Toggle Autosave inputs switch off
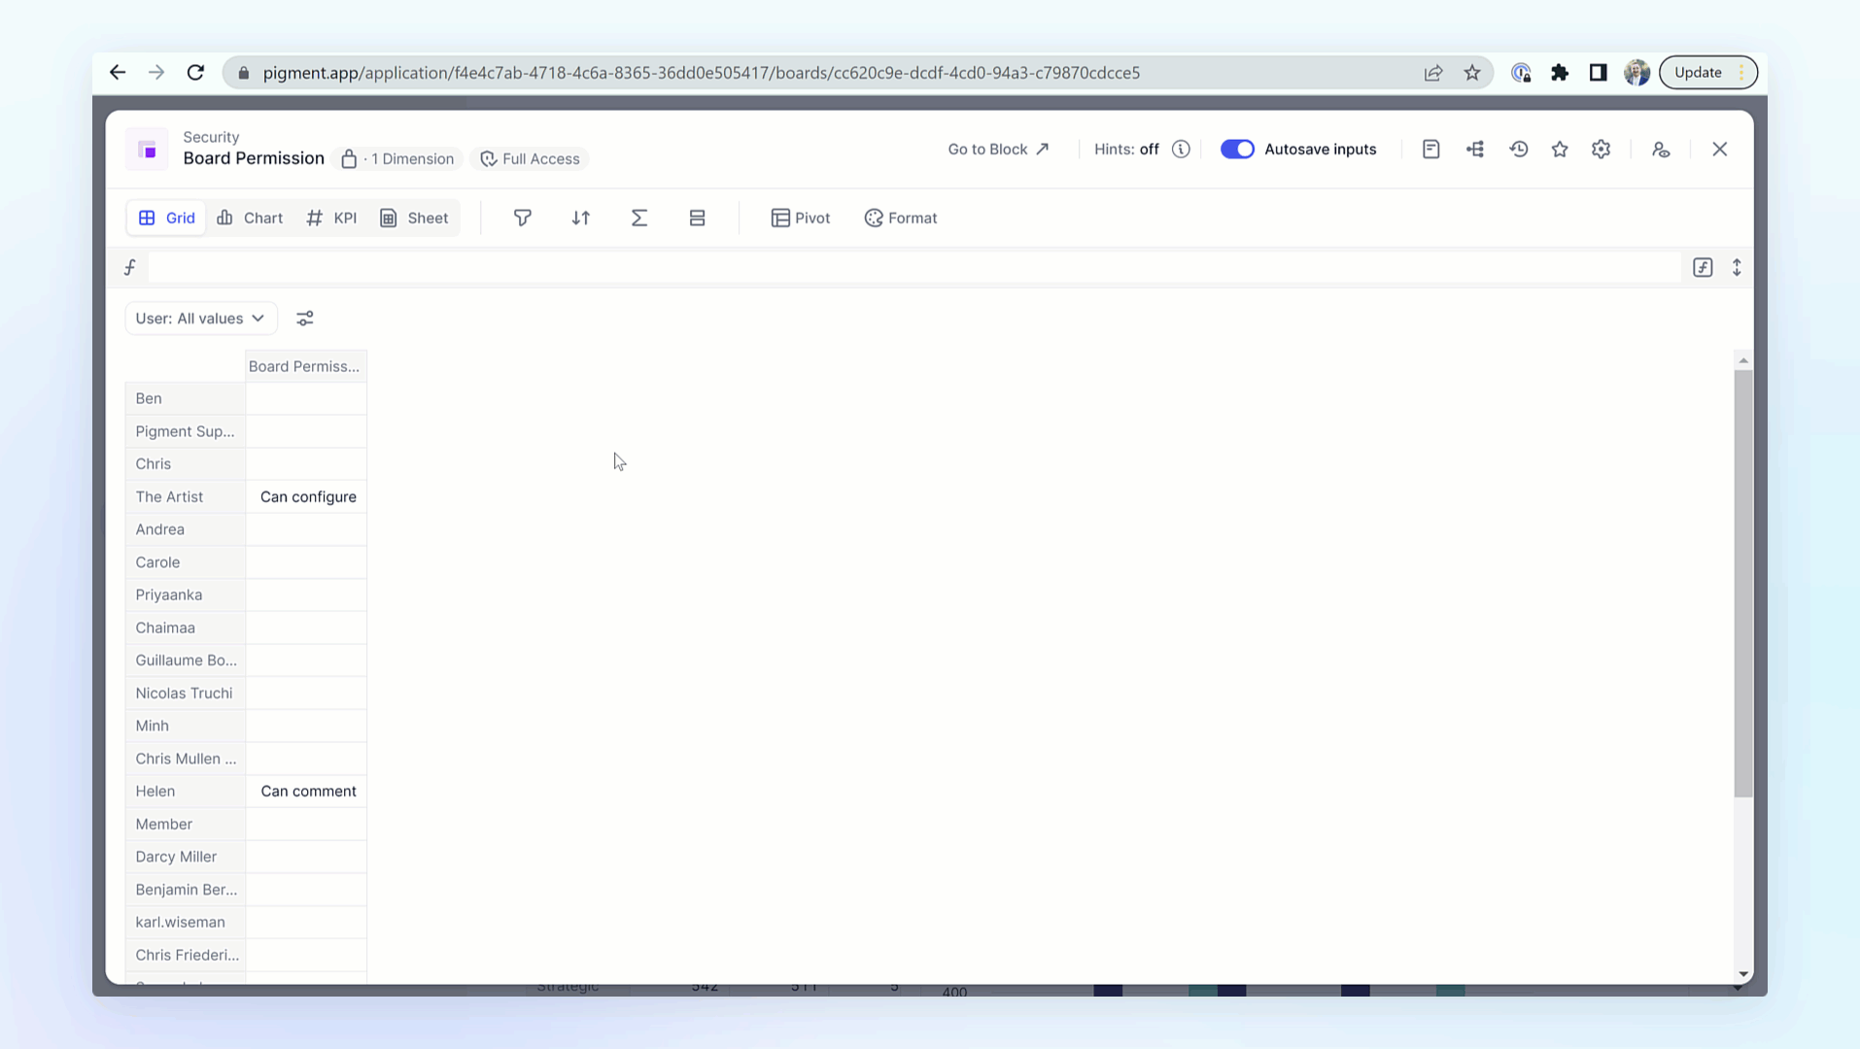The height and width of the screenshot is (1049, 1860). [1237, 149]
